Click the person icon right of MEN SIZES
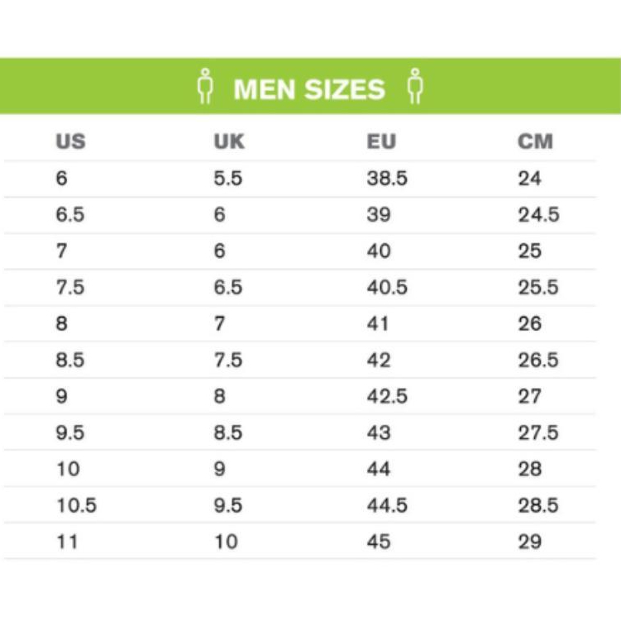Image resolution: width=621 pixels, height=621 pixels. tap(416, 87)
